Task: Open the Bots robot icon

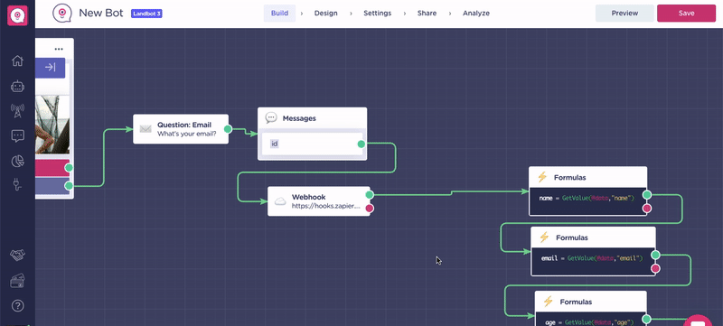Action: coord(17,86)
